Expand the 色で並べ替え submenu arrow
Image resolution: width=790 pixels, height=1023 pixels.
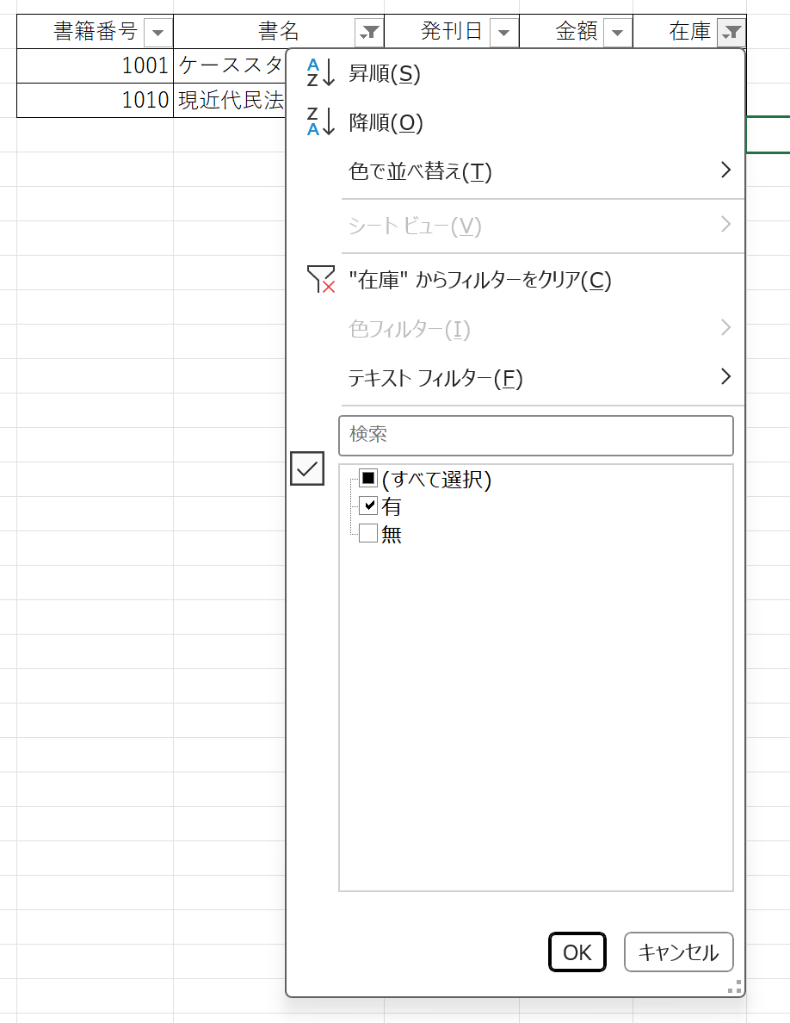(725, 170)
